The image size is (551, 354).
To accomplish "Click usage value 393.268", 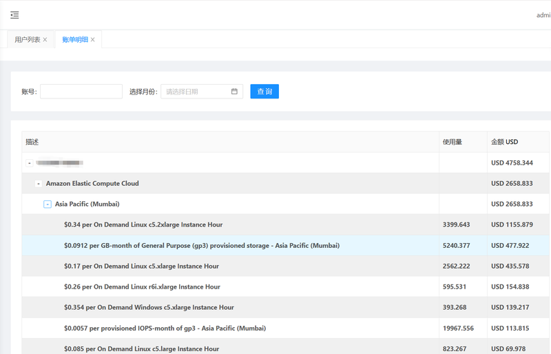I will [455, 308].
